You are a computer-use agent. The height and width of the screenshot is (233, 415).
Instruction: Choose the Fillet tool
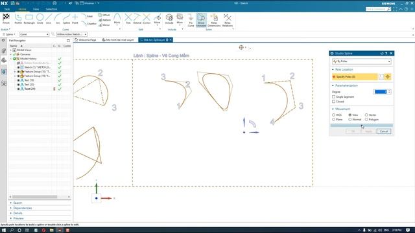pyautogui.click(x=87, y=16)
